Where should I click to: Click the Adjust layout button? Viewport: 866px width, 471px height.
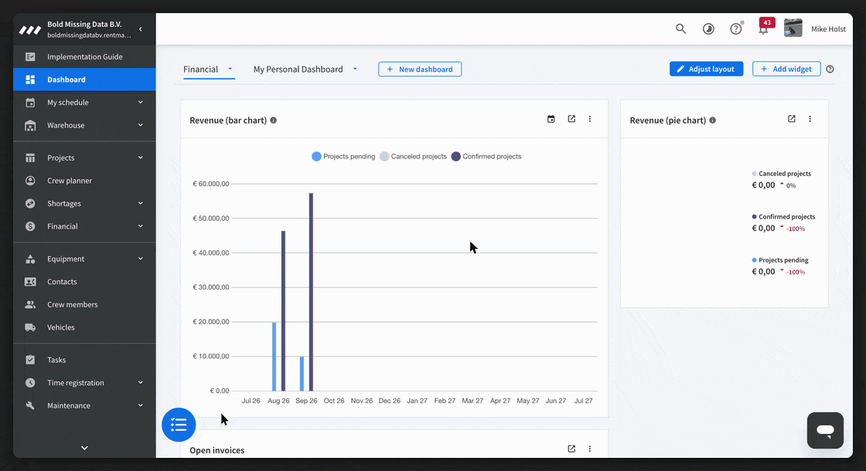tap(707, 69)
